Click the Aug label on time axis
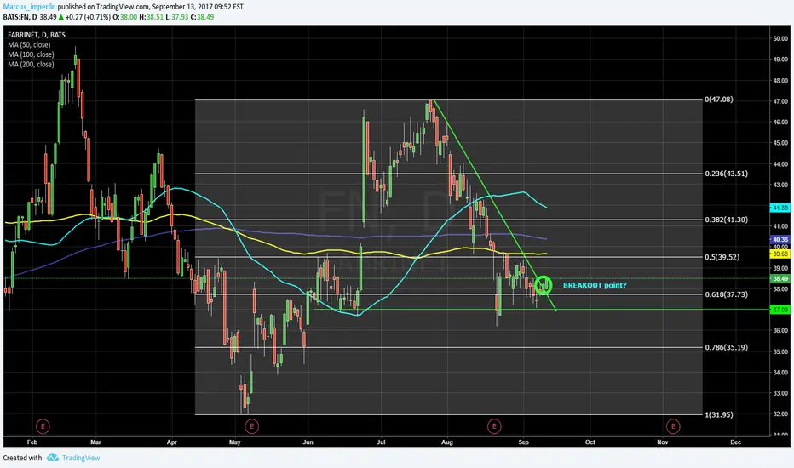 (x=447, y=442)
